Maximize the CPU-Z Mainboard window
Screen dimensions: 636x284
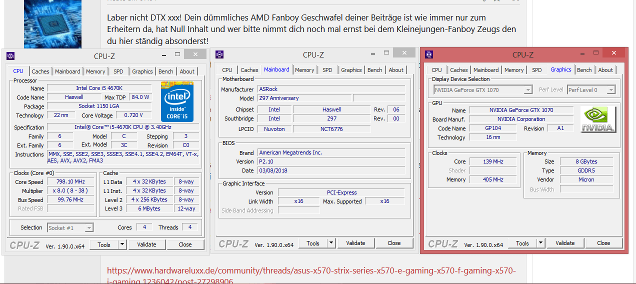386,53
